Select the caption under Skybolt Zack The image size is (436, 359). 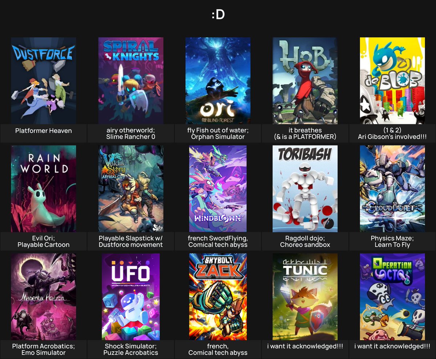point(218,350)
